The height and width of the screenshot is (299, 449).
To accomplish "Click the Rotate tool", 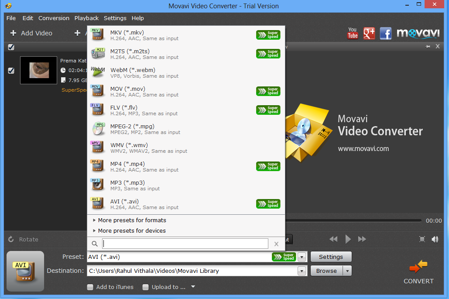I will tap(23, 239).
